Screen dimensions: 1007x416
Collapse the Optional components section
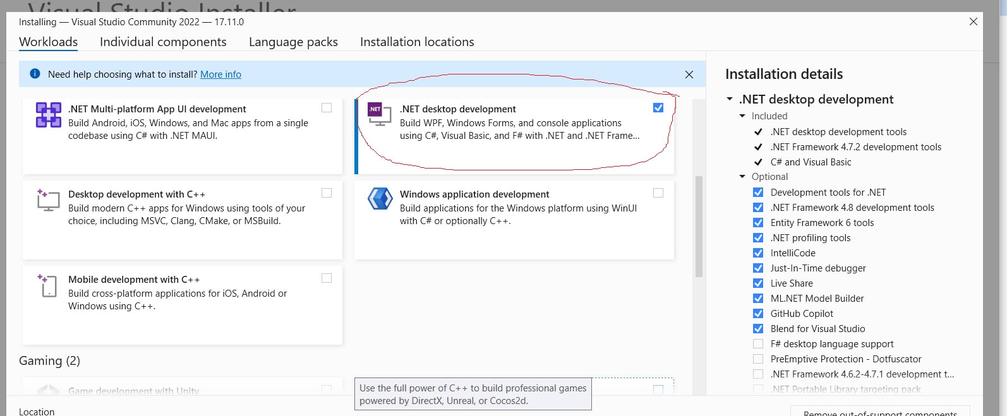[x=742, y=177]
